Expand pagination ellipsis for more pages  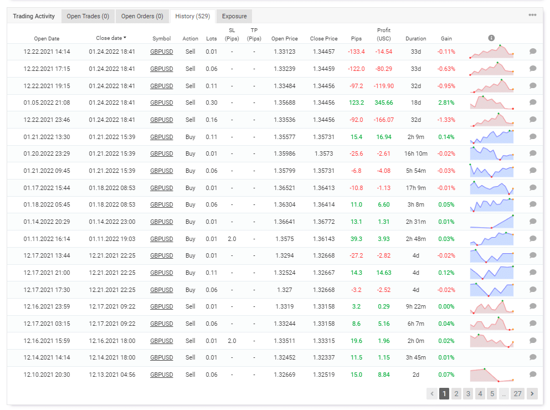(x=504, y=394)
